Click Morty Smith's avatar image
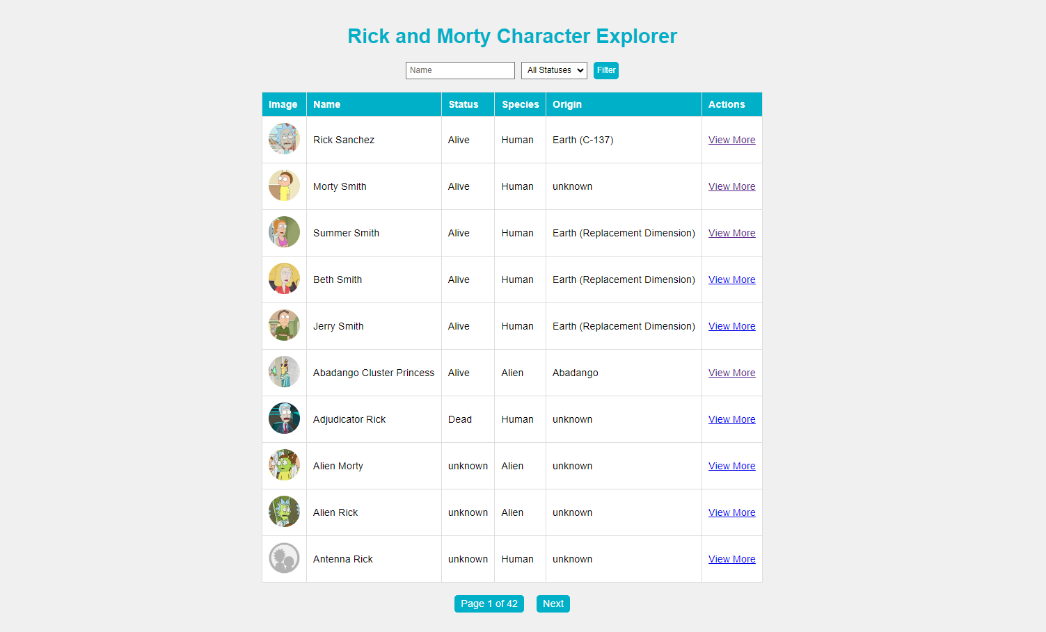 coord(284,186)
